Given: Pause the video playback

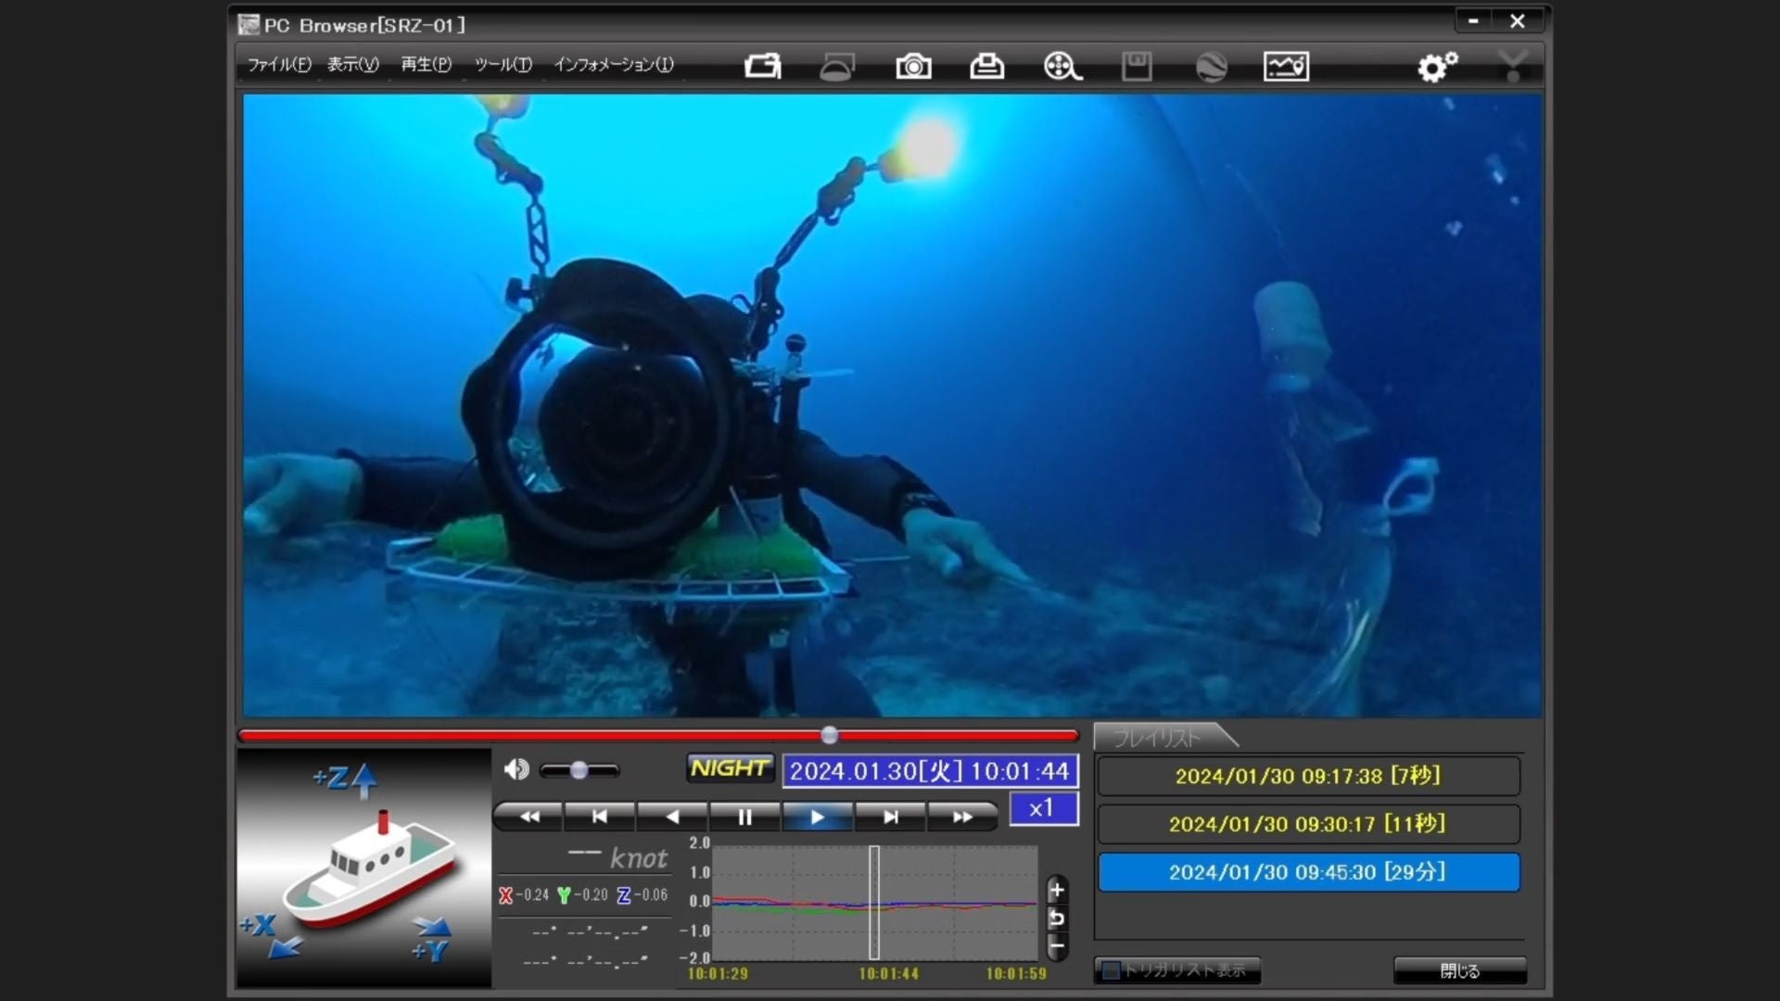Looking at the screenshot, I should click(744, 817).
